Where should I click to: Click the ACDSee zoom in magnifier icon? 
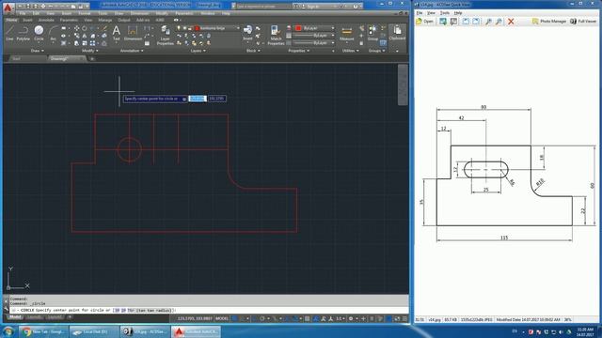pyautogui.click(x=488, y=22)
